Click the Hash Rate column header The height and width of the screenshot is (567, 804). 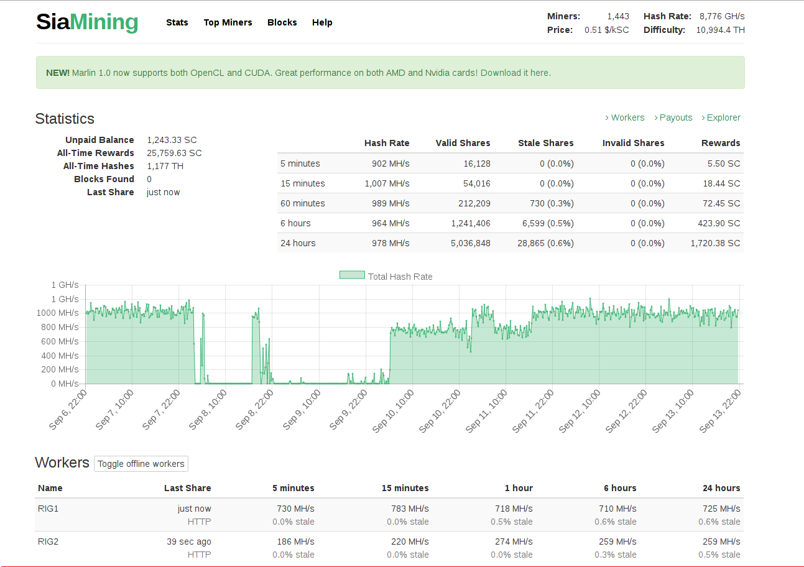pos(387,143)
